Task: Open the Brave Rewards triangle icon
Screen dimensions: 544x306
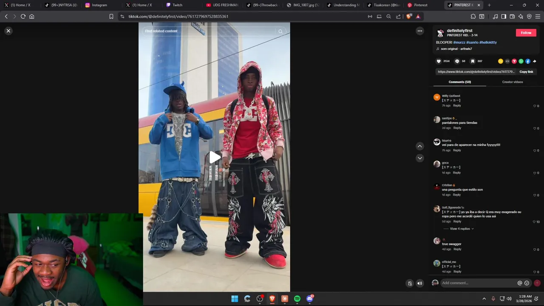Action: click(x=418, y=17)
